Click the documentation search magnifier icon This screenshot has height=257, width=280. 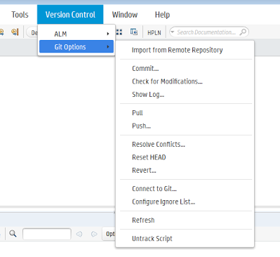click(x=243, y=32)
